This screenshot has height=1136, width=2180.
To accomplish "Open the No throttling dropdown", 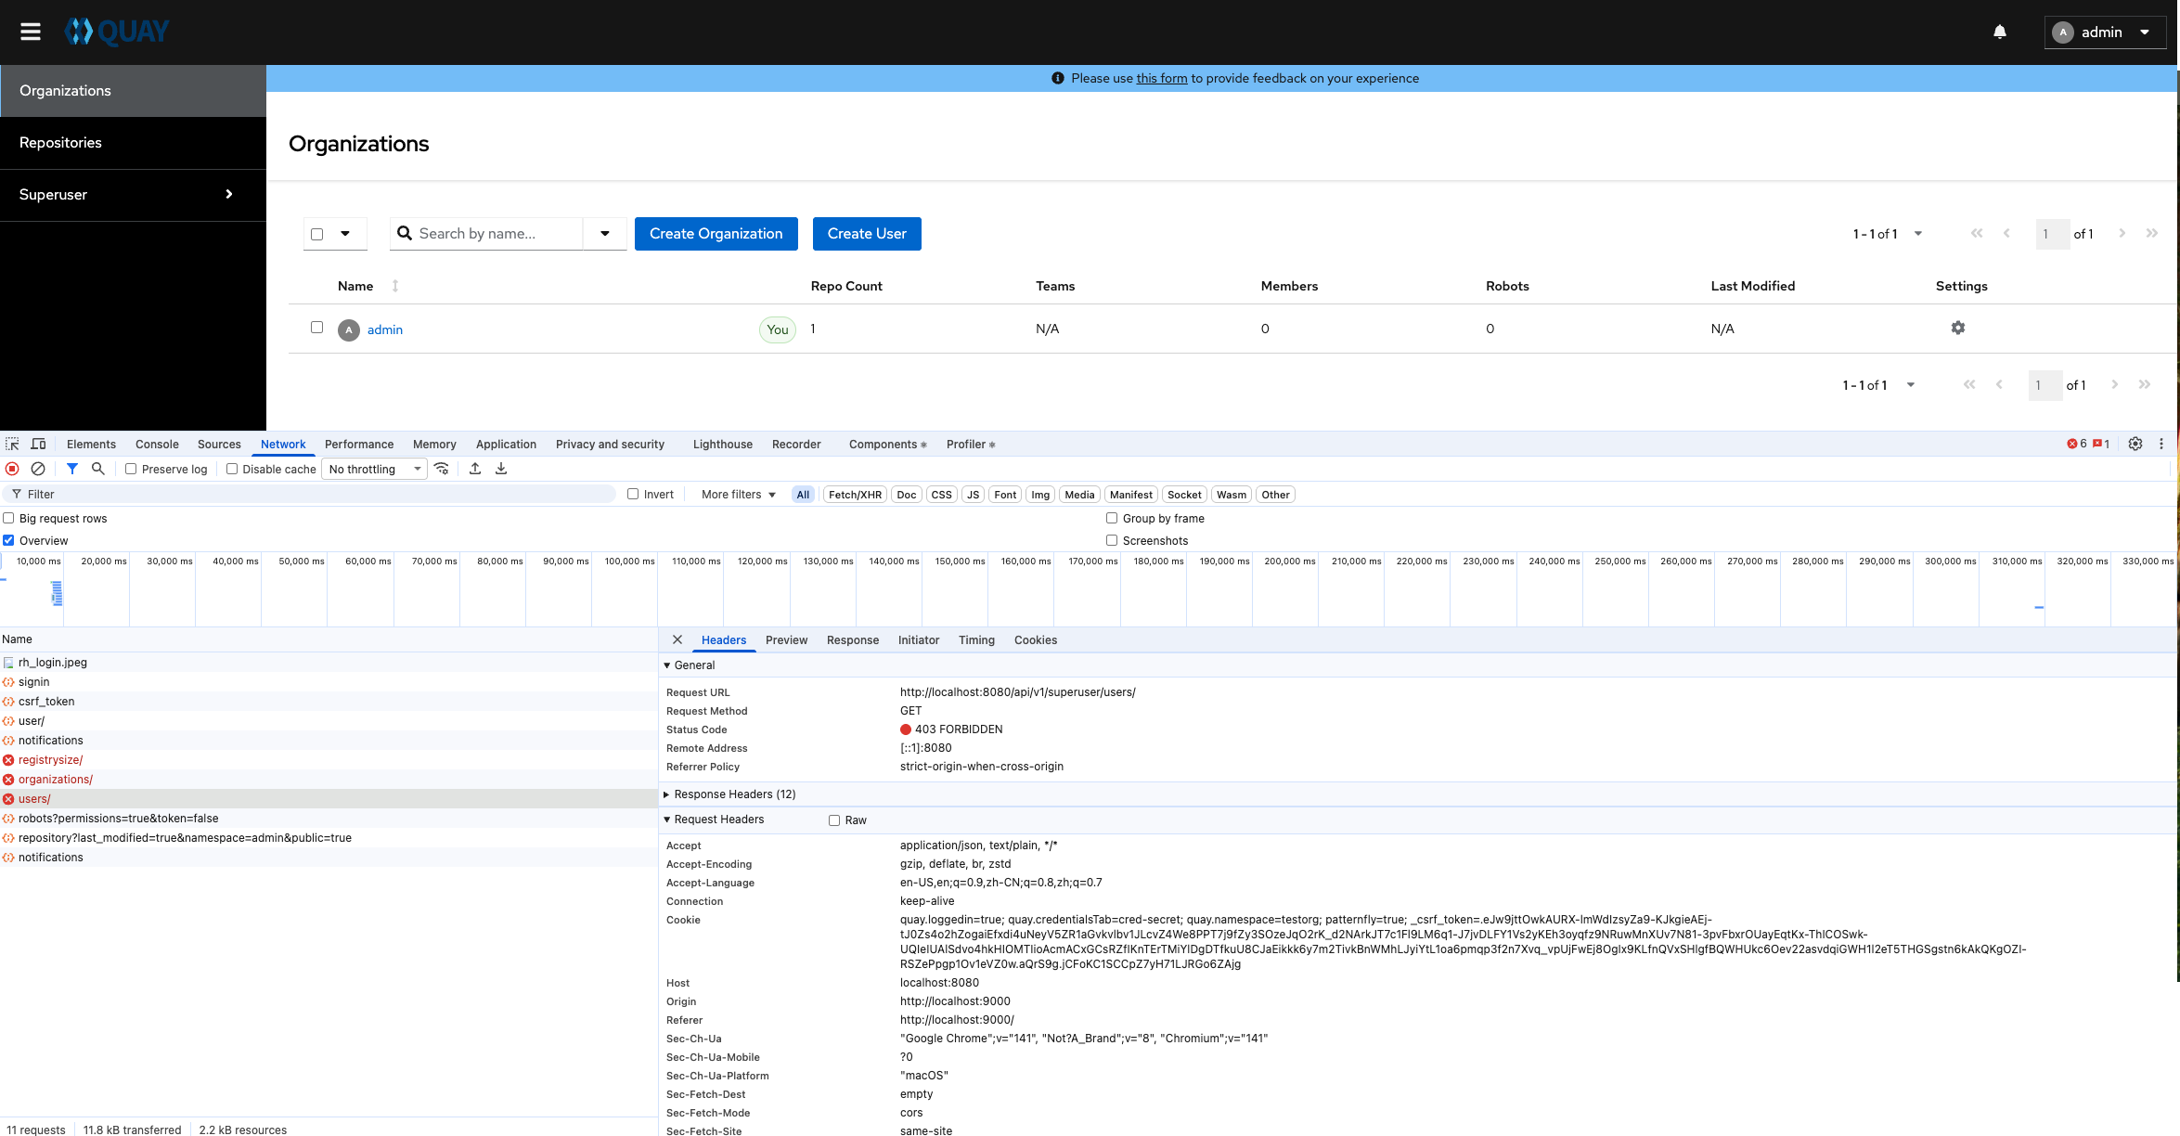I will pyautogui.click(x=374, y=469).
